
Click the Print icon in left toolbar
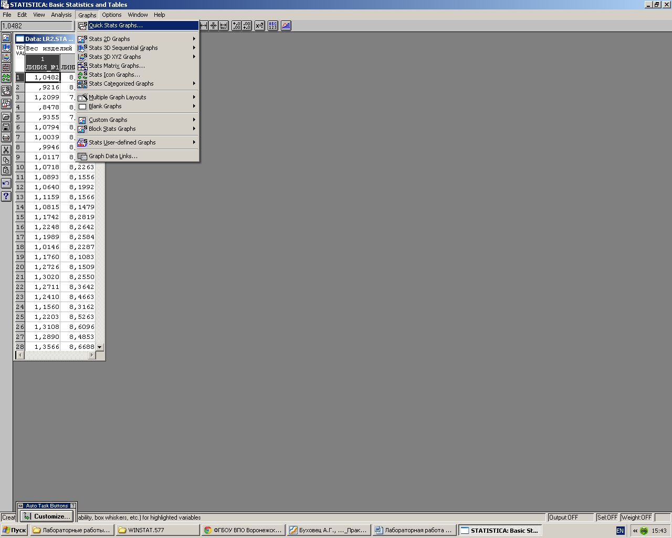tap(6, 137)
